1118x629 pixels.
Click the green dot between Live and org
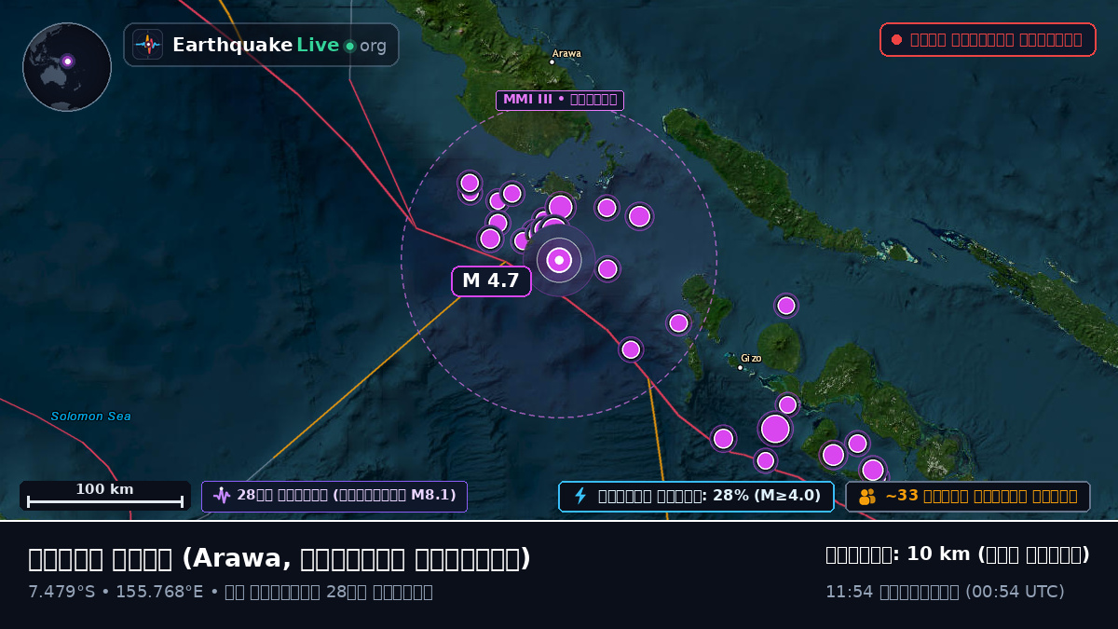pos(349,46)
